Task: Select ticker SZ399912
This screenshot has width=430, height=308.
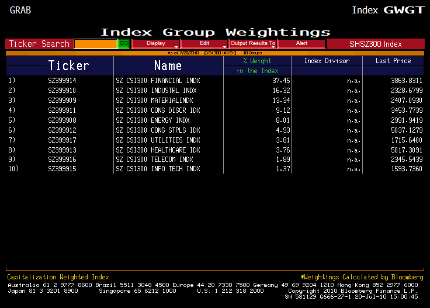Action: point(62,130)
